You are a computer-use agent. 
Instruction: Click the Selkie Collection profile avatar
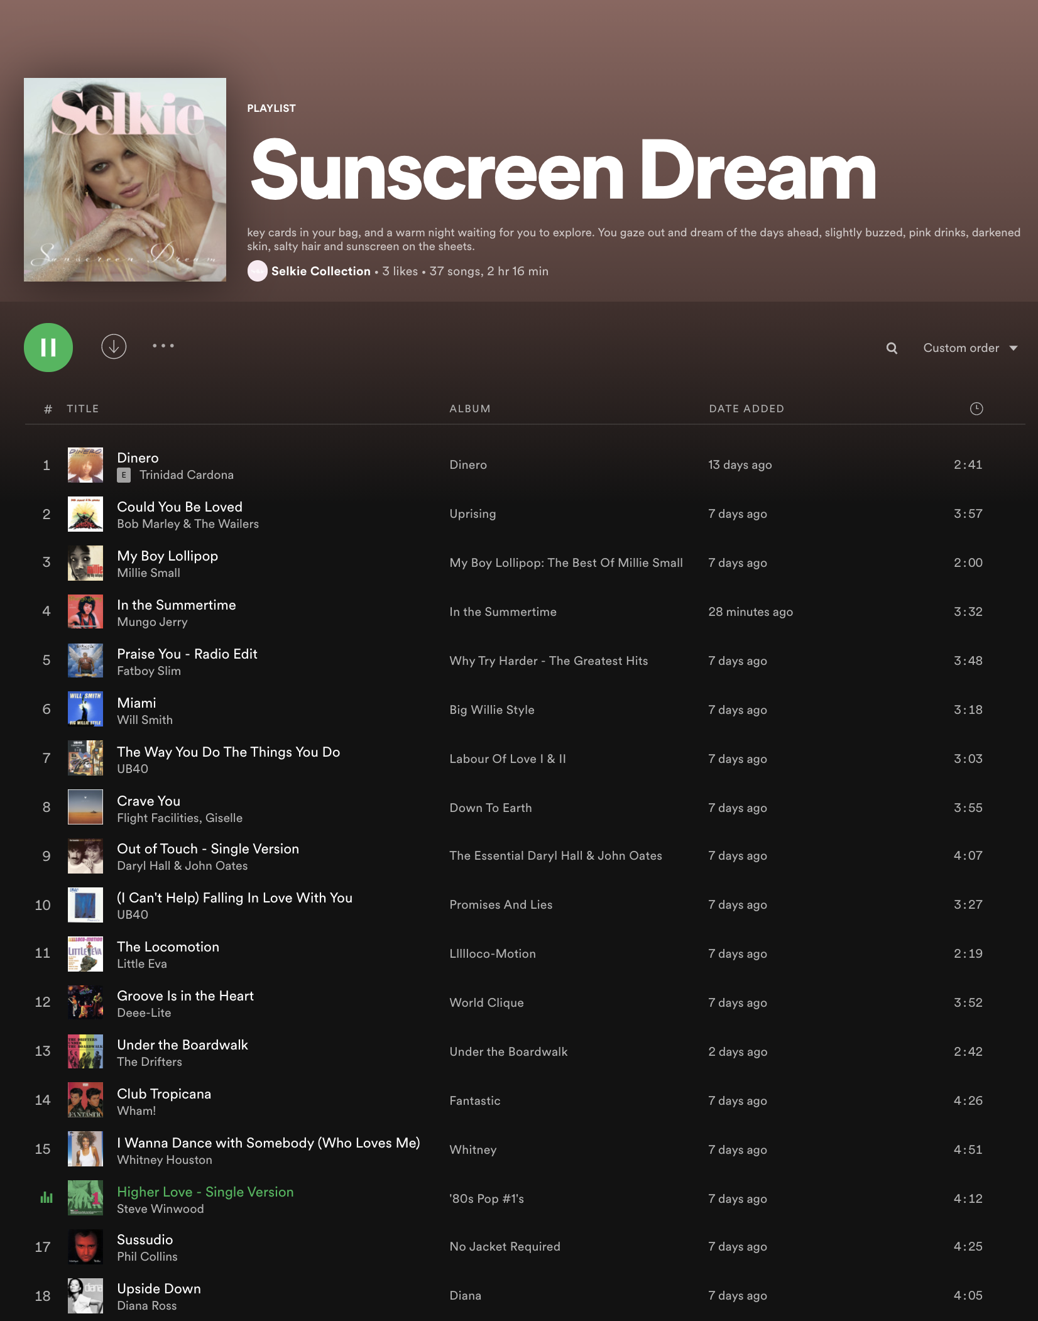point(257,271)
